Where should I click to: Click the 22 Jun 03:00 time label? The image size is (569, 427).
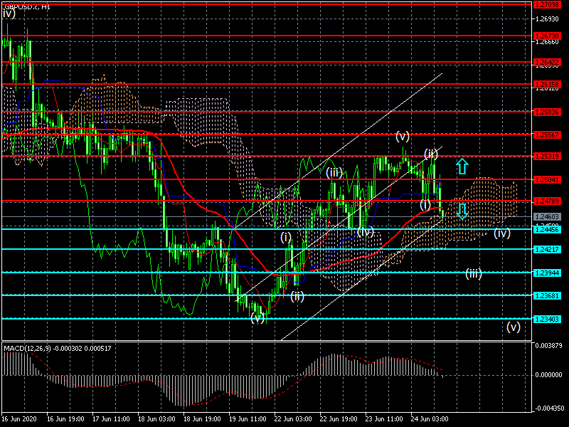point(293,418)
